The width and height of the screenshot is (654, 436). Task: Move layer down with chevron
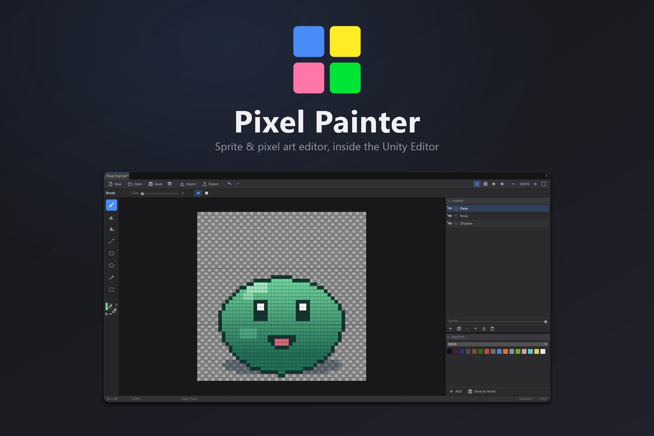[476, 329]
